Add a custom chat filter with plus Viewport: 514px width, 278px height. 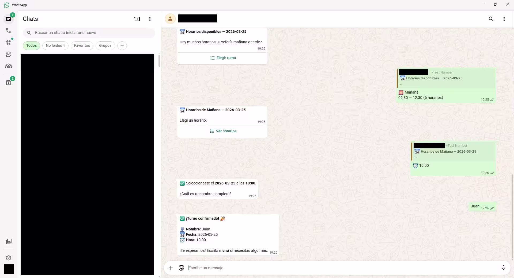(x=122, y=45)
